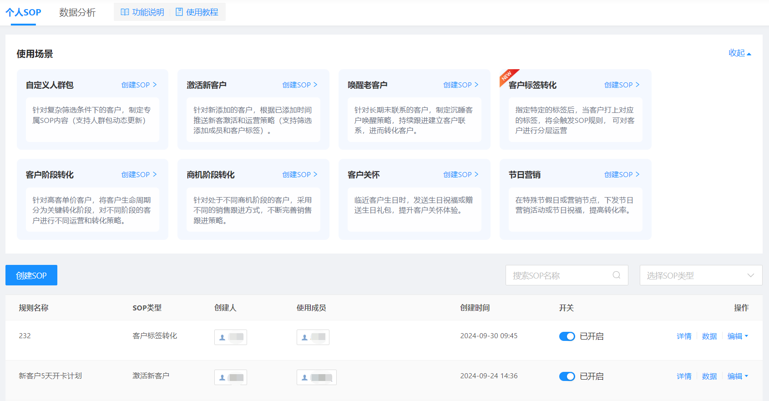This screenshot has height=401, width=769.
Task: Click the 唤醒老客户 card title
Action: tap(368, 85)
